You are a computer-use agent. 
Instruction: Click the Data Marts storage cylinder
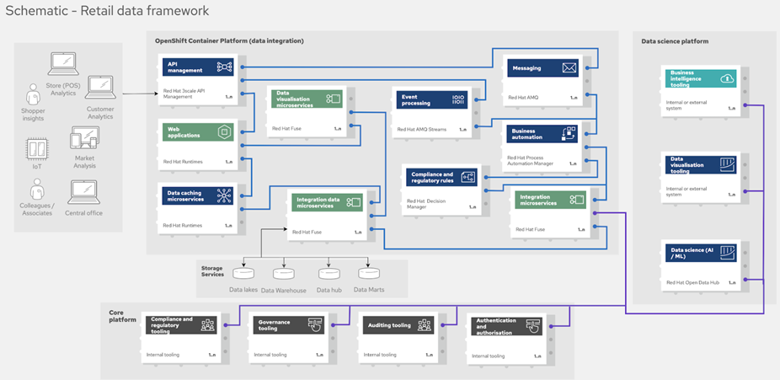pyautogui.click(x=369, y=274)
